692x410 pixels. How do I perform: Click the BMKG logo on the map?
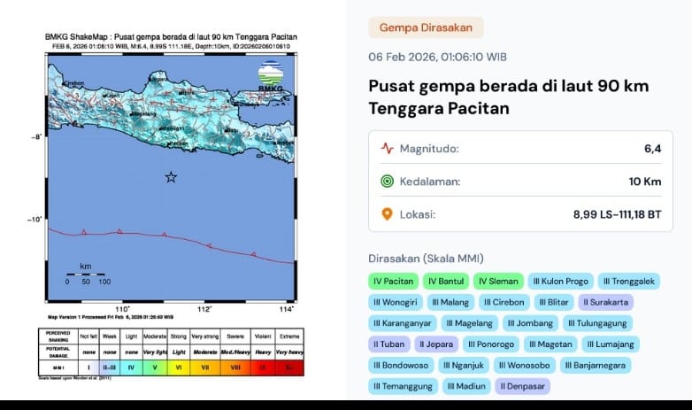[x=272, y=74]
